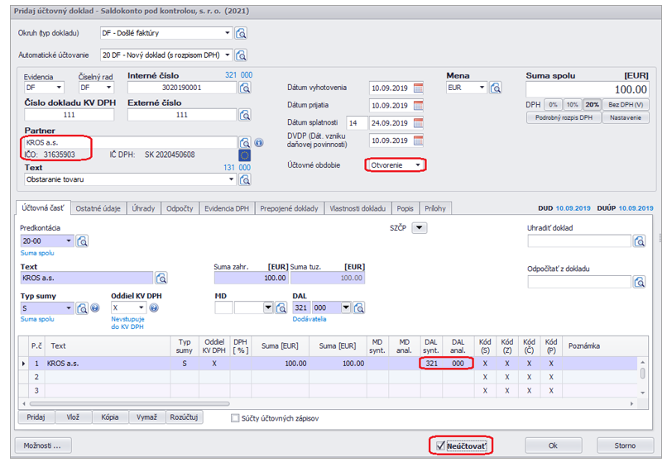Screen dimensions: 667x462
Task: Open the Úhrady tab
Action: point(142,209)
